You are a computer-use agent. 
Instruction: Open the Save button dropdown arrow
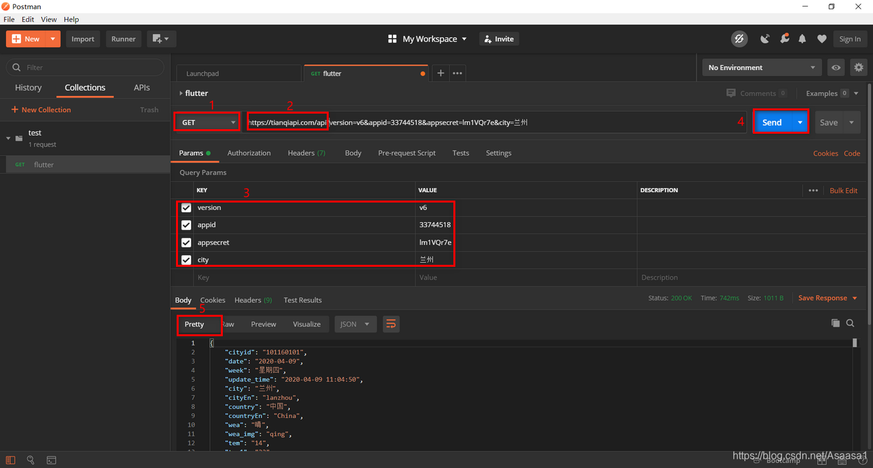tap(852, 122)
